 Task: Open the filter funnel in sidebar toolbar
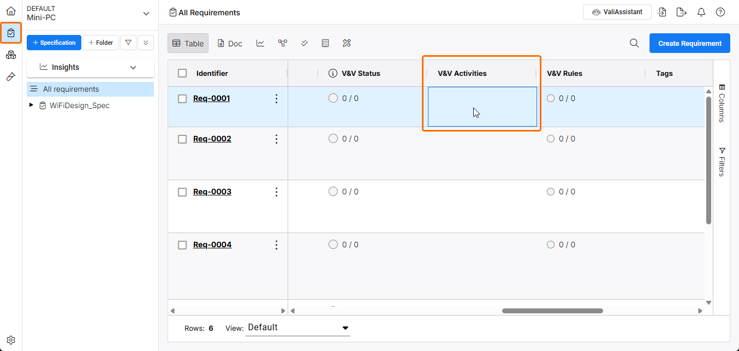128,43
